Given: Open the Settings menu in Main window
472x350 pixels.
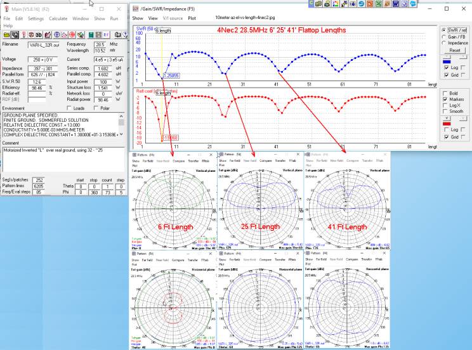Looking at the screenshot, I should tap(36, 18).
